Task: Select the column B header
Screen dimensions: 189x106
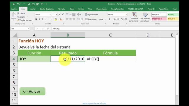Action: 68,35
